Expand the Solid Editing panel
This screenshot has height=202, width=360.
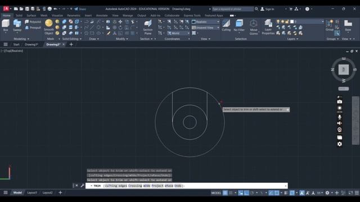pos(71,39)
